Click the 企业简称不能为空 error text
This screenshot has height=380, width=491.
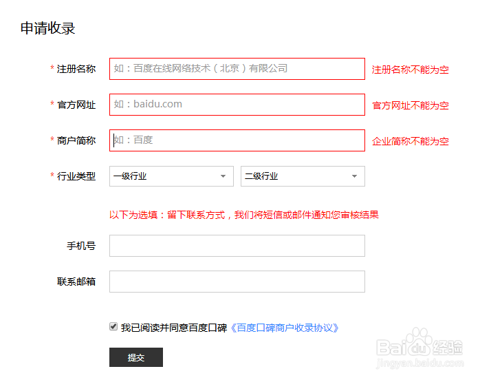coord(410,141)
